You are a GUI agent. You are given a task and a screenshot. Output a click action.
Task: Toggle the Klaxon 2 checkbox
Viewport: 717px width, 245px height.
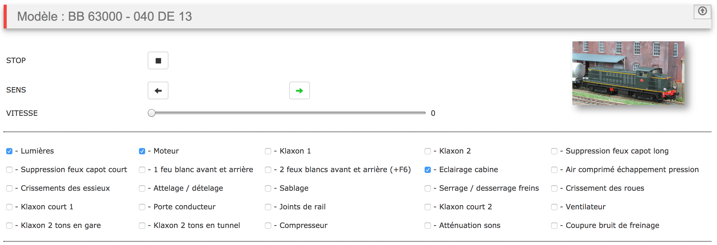coord(427,151)
